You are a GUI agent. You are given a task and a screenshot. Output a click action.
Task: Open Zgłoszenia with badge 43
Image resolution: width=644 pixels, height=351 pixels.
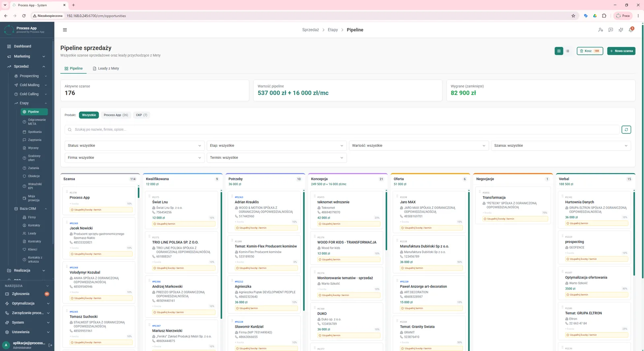(27, 294)
